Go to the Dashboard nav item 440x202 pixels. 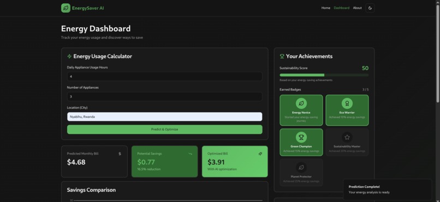tap(342, 8)
